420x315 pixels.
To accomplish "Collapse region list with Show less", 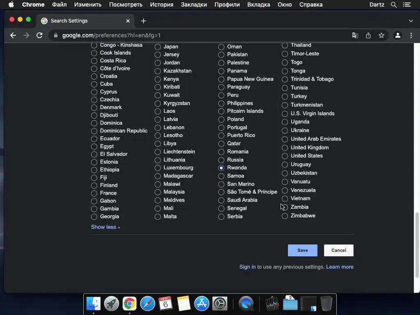I will point(105,227).
